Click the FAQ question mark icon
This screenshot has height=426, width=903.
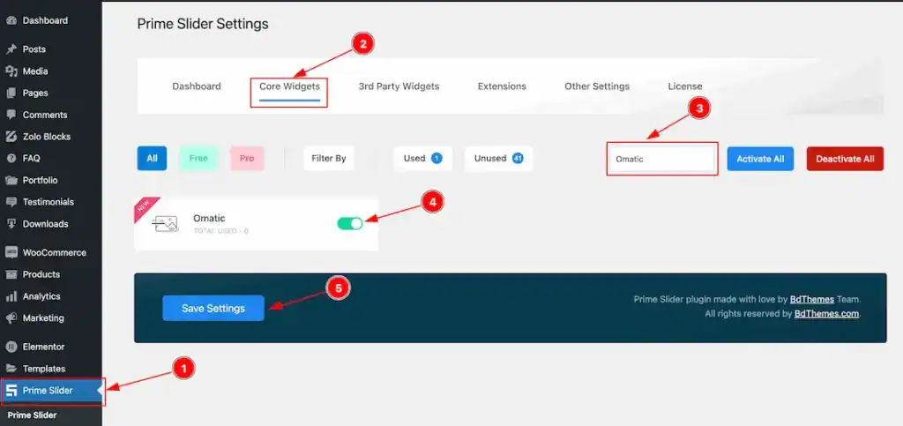[11, 158]
